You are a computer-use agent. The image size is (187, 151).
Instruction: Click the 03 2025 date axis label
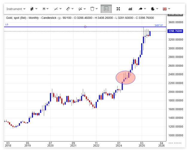tap(142, 144)
